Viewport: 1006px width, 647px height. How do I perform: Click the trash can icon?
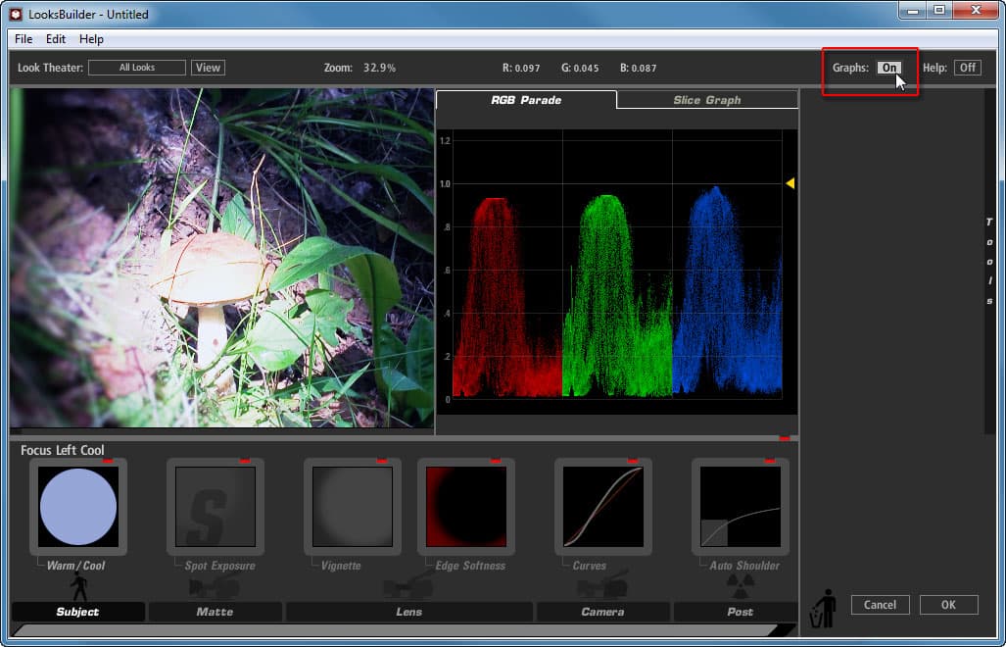pyautogui.click(x=823, y=608)
